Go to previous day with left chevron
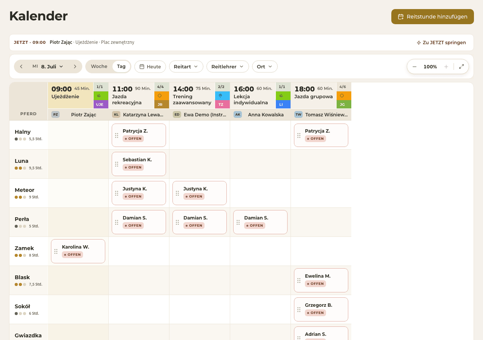Viewport: 483px width, 340px height. click(x=21, y=66)
